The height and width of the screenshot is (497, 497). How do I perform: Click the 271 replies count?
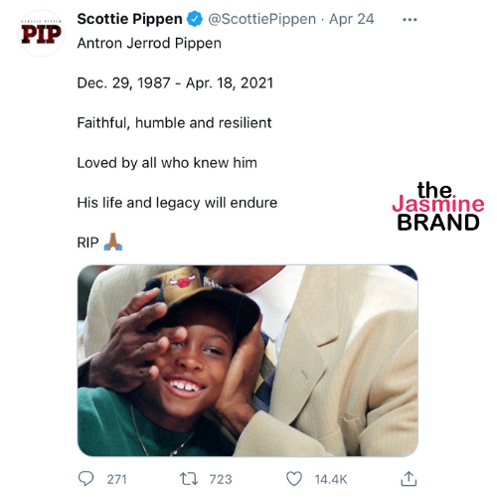116,479
